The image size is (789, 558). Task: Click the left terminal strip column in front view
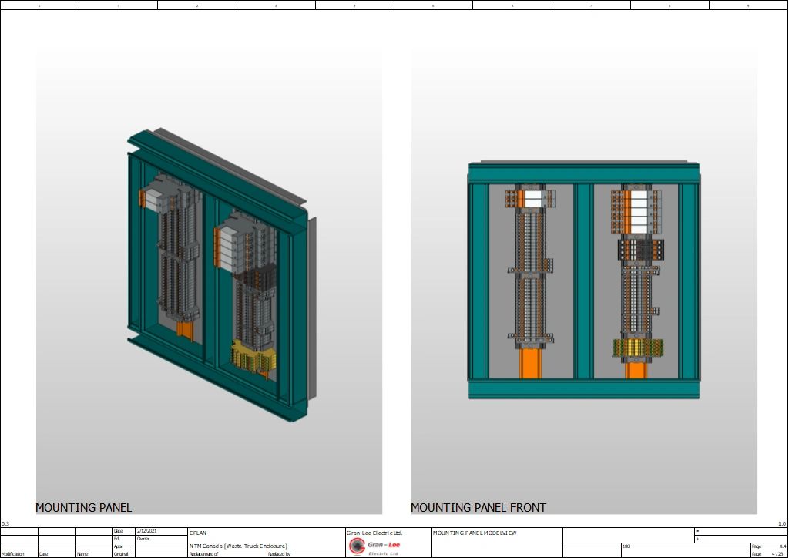click(531, 279)
